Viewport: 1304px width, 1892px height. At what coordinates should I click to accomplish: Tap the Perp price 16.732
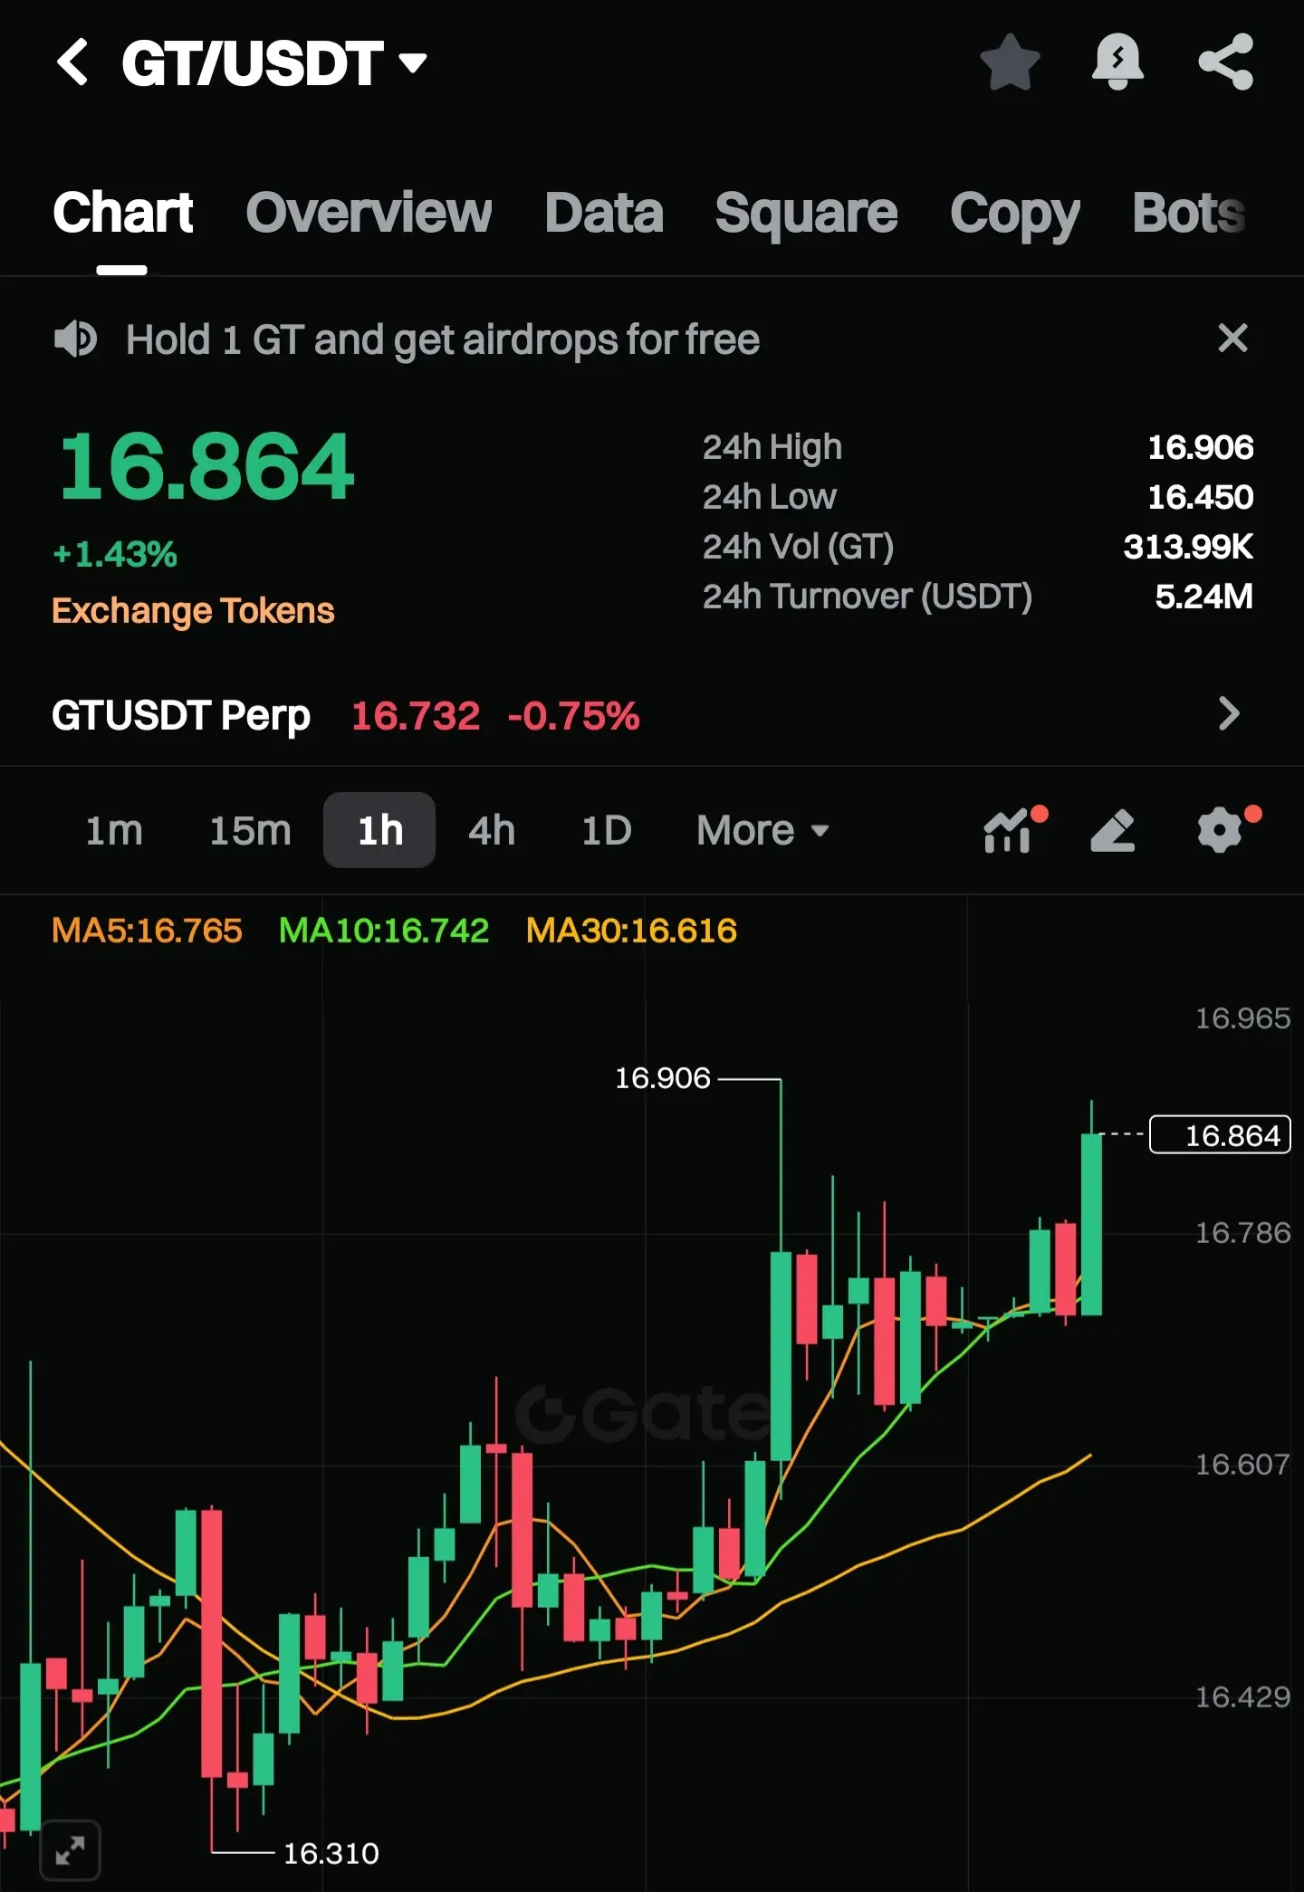pos(416,716)
